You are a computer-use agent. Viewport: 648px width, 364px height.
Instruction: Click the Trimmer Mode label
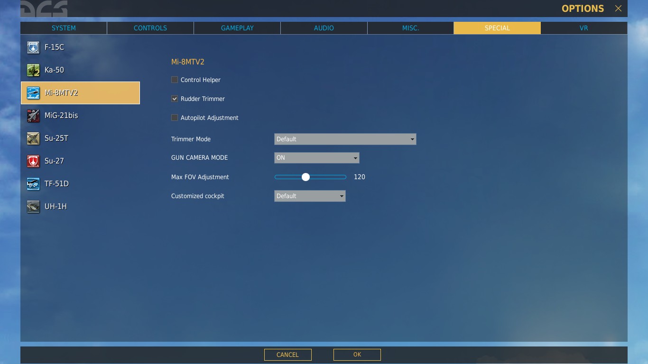191,139
